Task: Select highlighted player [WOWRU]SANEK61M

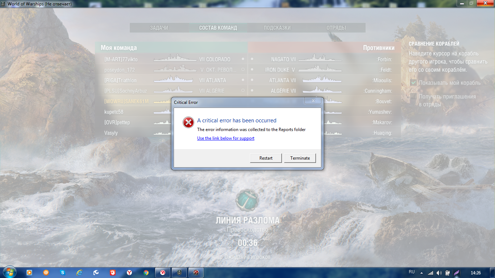Action: click(x=126, y=101)
